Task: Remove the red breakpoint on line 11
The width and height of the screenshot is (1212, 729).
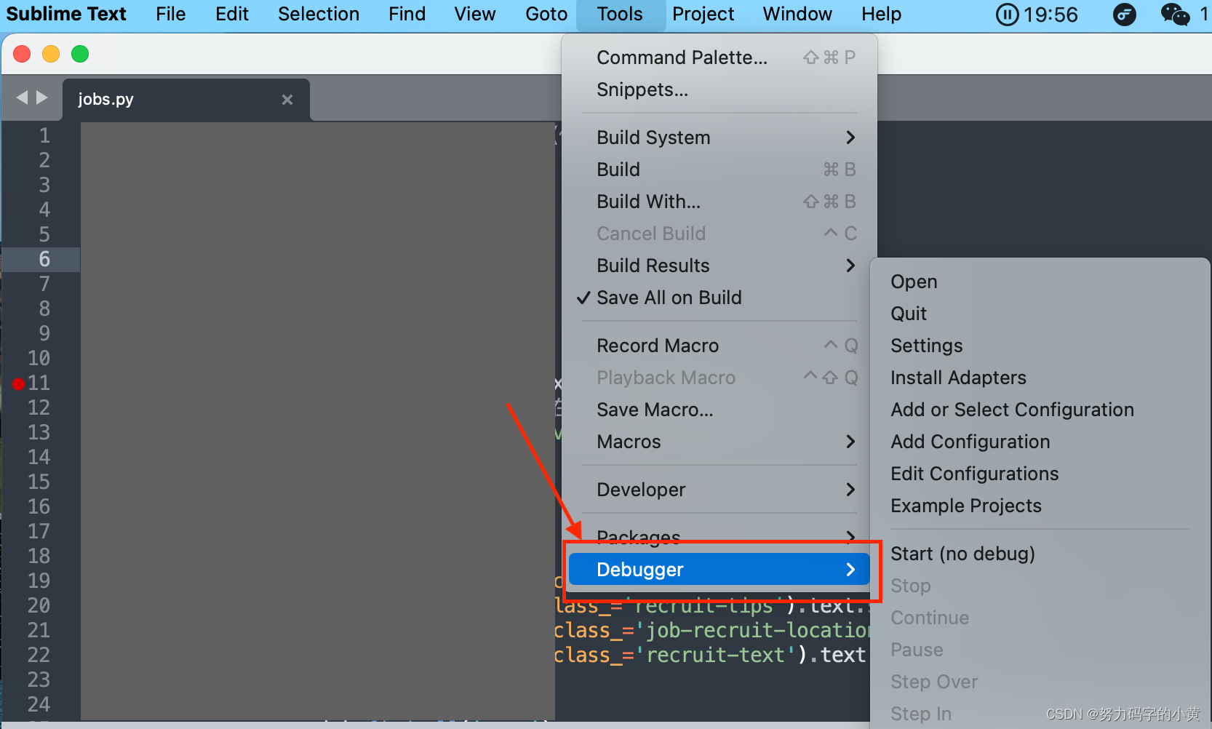Action: [x=19, y=383]
